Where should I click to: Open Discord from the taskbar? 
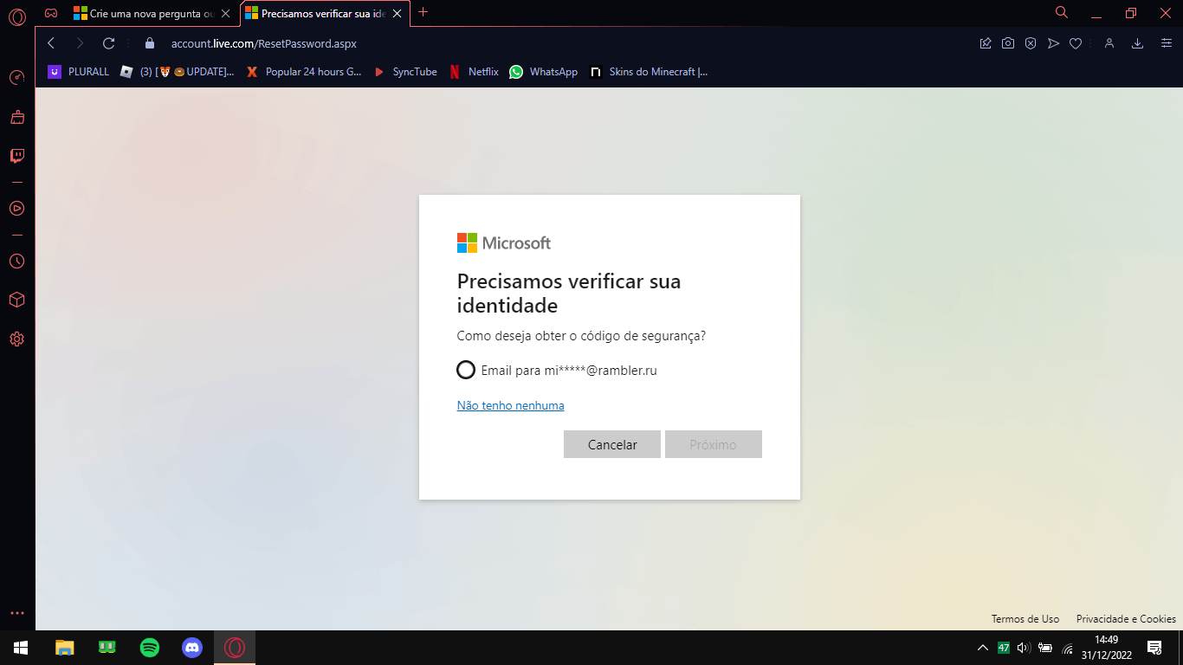192,648
